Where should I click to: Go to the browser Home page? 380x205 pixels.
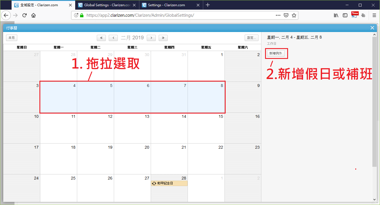click(x=33, y=15)
